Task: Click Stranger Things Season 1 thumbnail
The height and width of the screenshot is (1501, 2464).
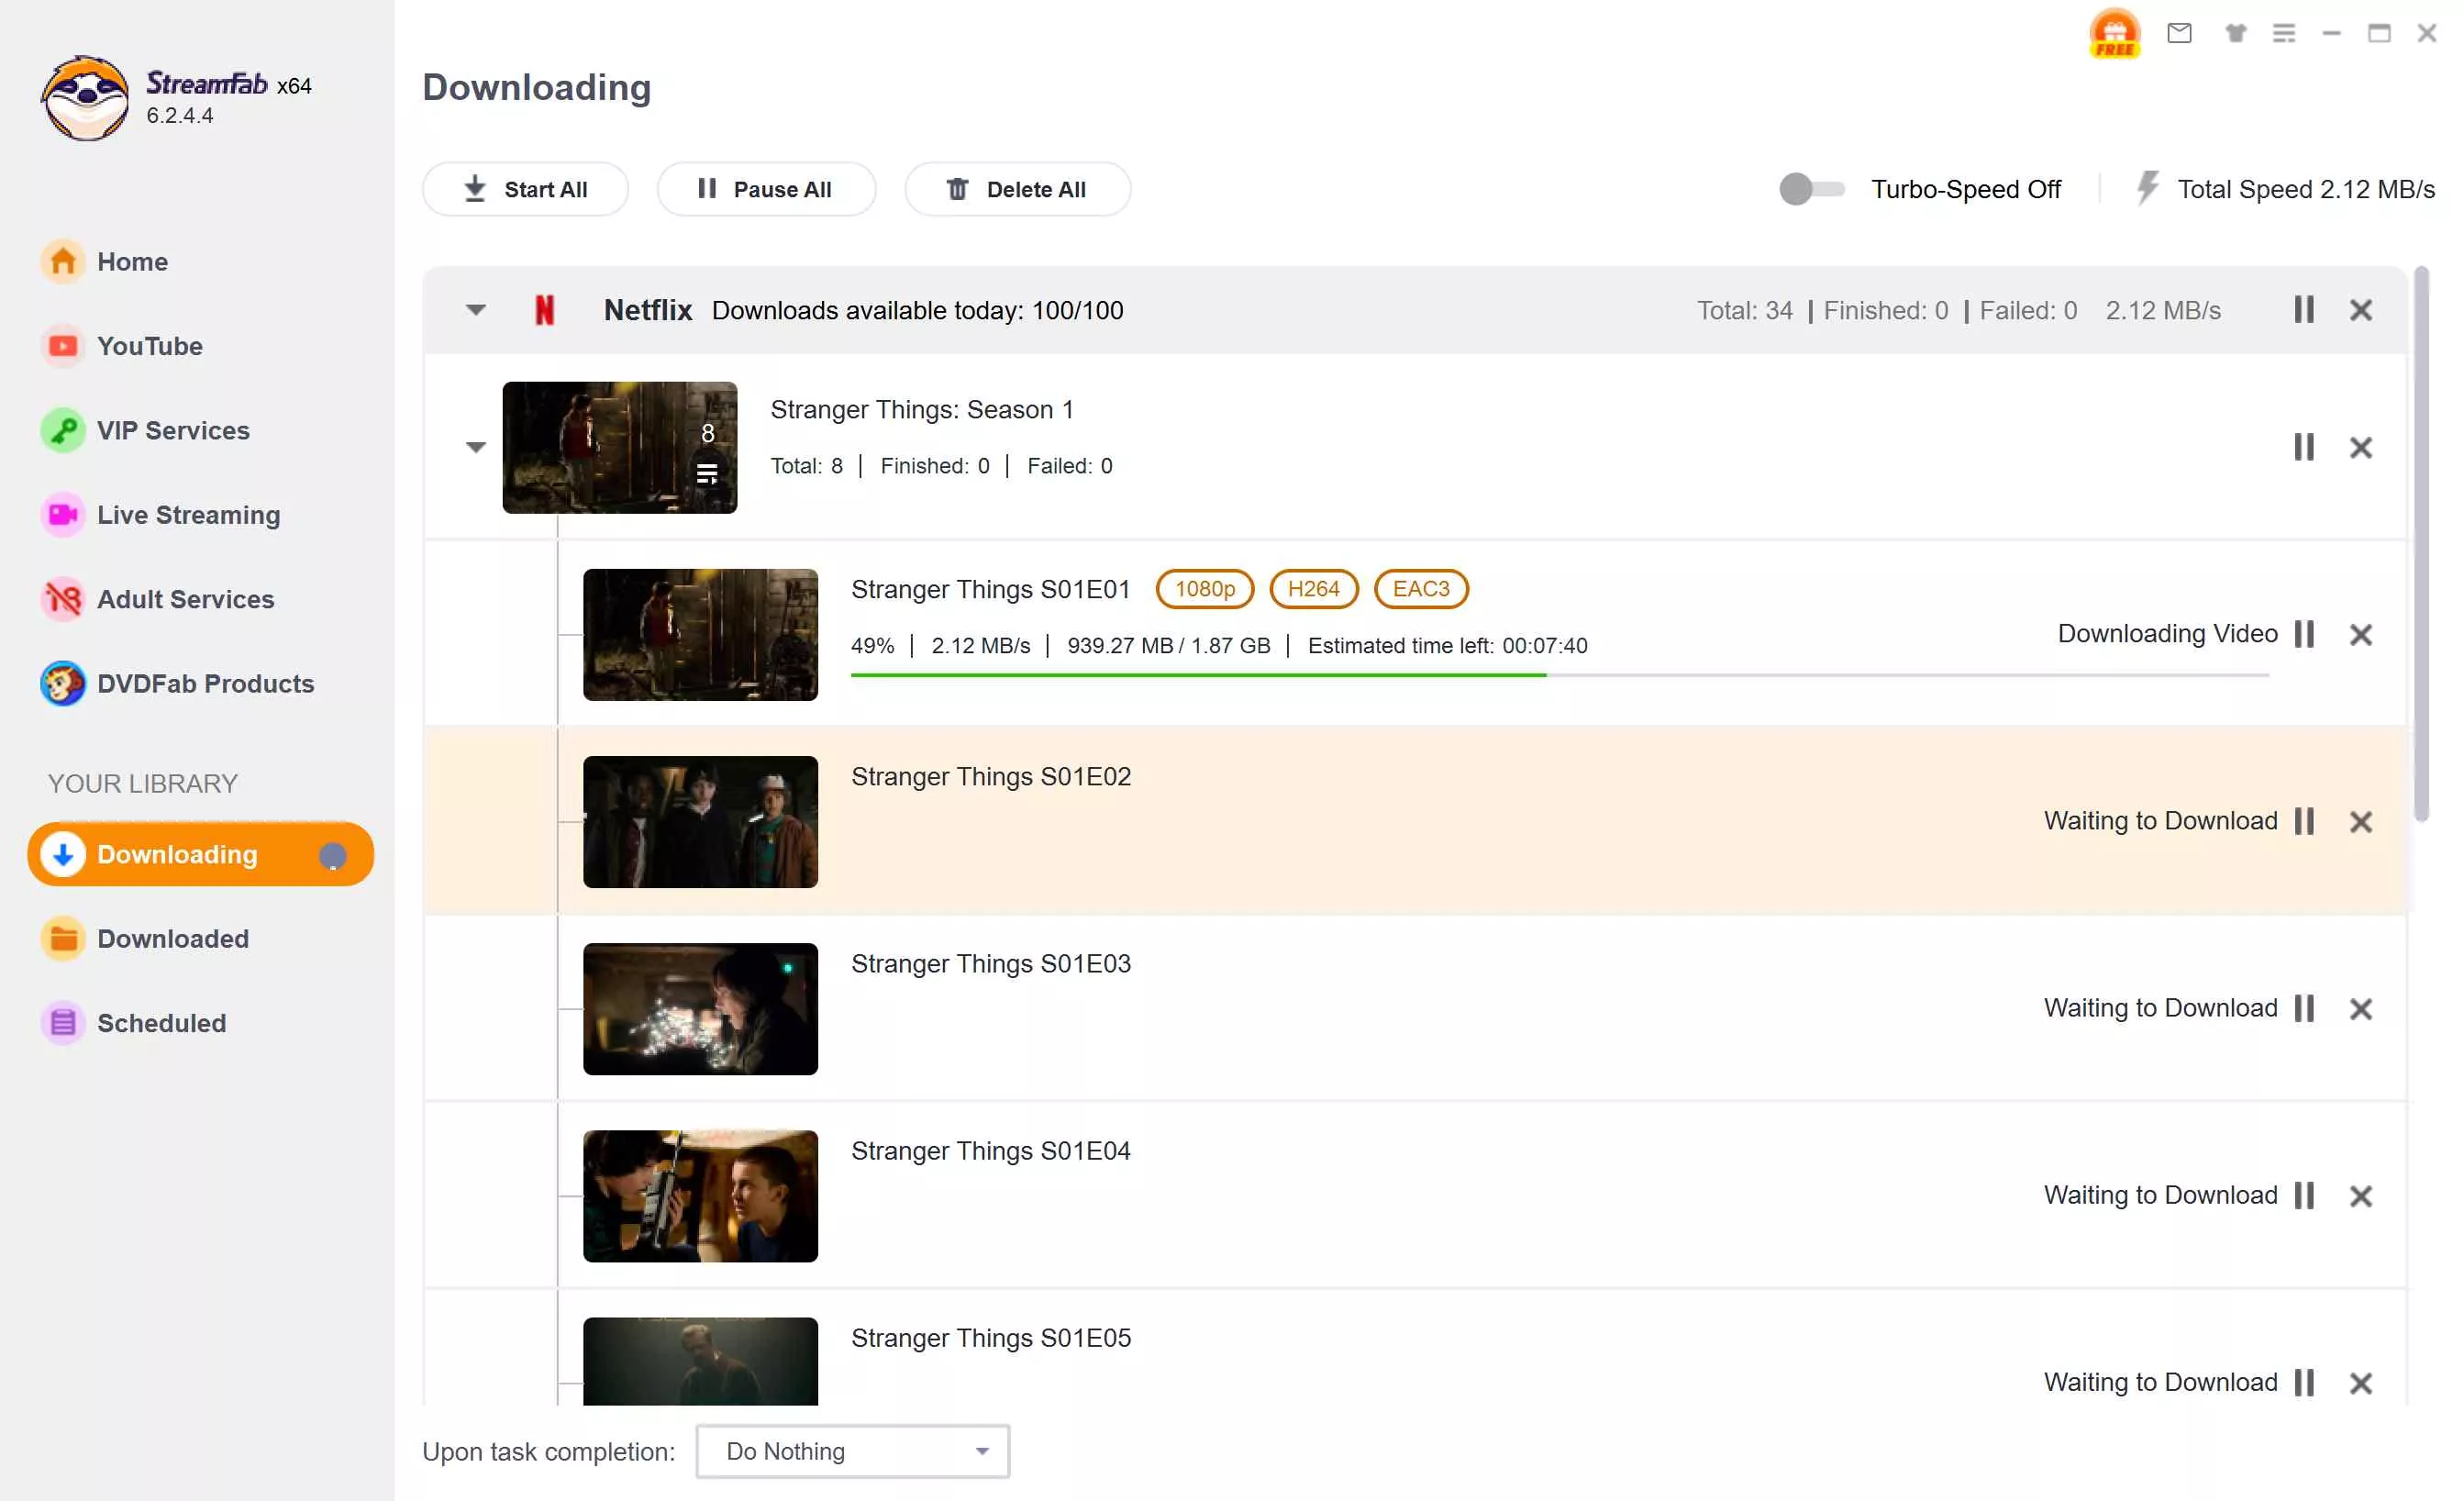Action: 619,447
